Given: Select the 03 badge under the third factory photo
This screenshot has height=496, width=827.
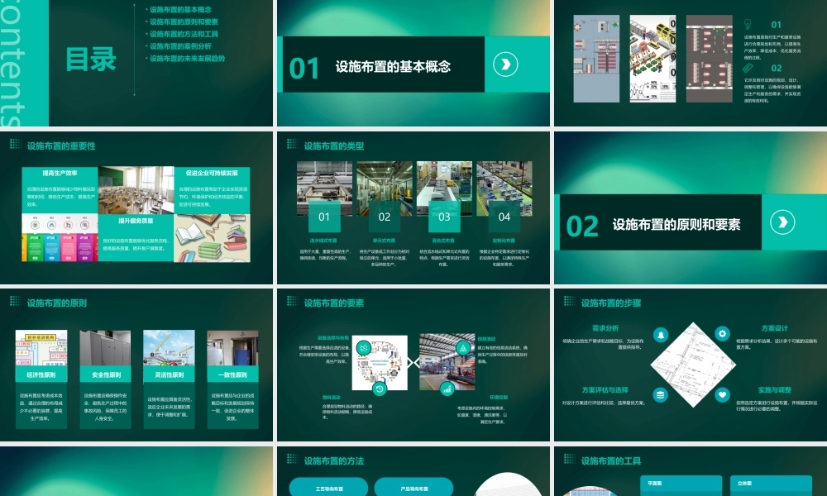Looking at the screenshot, I should pyautogui.click(x=444, y=217).
